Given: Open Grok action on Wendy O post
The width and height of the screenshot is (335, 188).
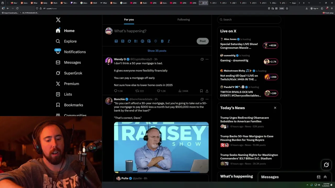Looking at the screenshot, I should coord(202,59).
